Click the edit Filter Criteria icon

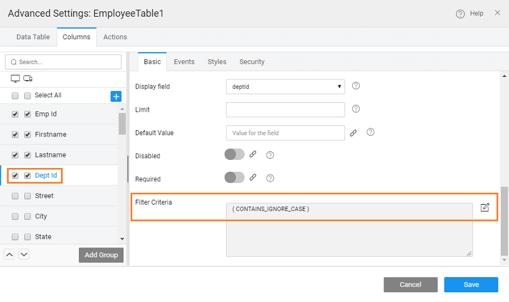click(x=485, y=208)
